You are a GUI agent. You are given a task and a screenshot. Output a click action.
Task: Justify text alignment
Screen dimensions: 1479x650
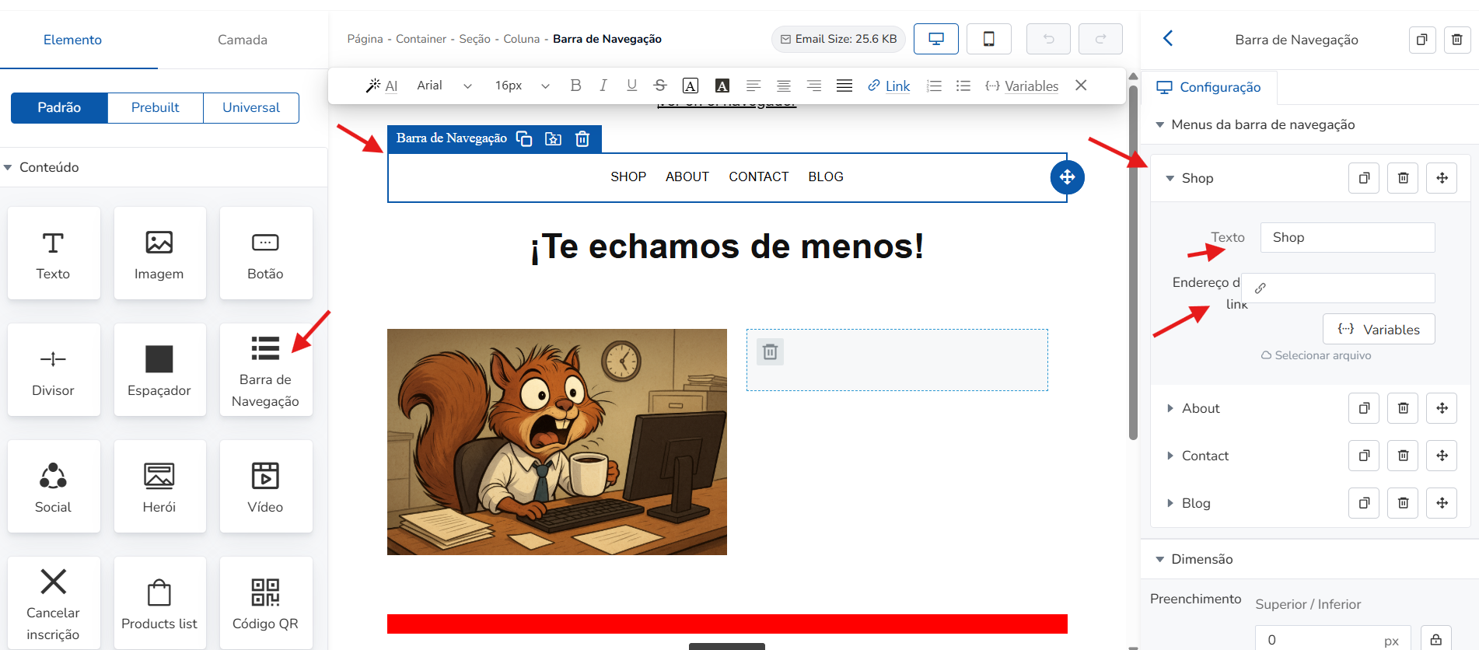click(x=844, y=86)
